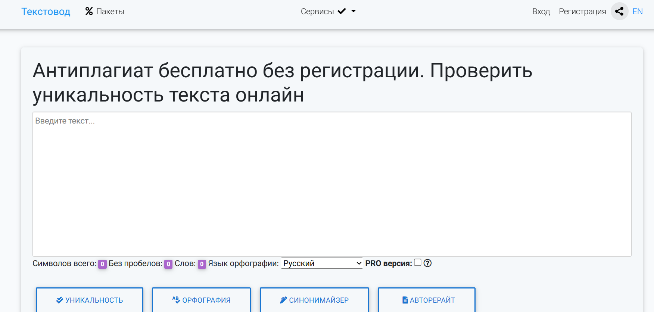Click the percent icon beside Пакеты
Image resolution: width=654 pixels, height=312 pixels.
click(89, 11)
